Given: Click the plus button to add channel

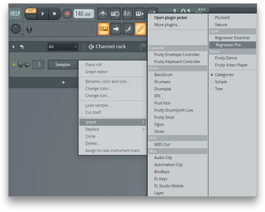Looking at the screenshot, I should coord(63,82).
